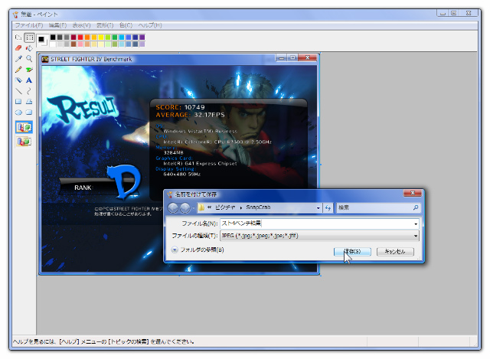
Task: Maximize the Paint window
Action: click(454, 13)
